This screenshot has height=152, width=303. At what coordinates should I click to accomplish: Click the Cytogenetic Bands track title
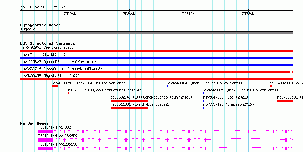(41, 25)
